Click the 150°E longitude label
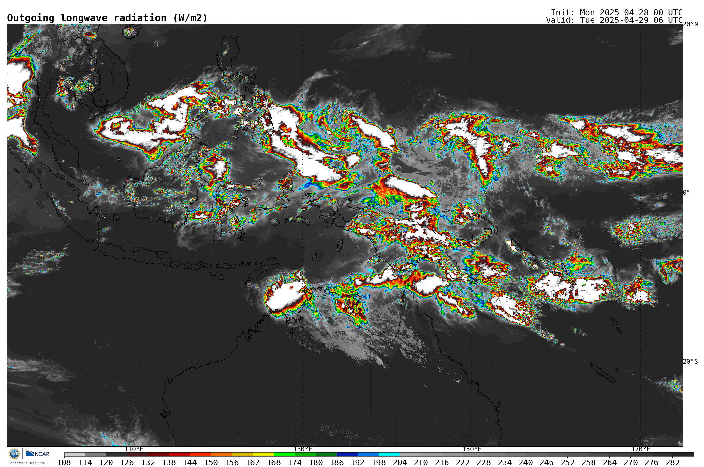The width and height of the screenshot is (704, 467). [472, 449]
